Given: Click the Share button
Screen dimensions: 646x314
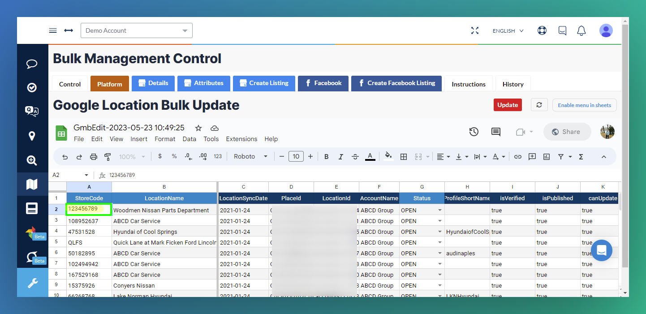Looking at the screenshot, I should click(567, 132).
